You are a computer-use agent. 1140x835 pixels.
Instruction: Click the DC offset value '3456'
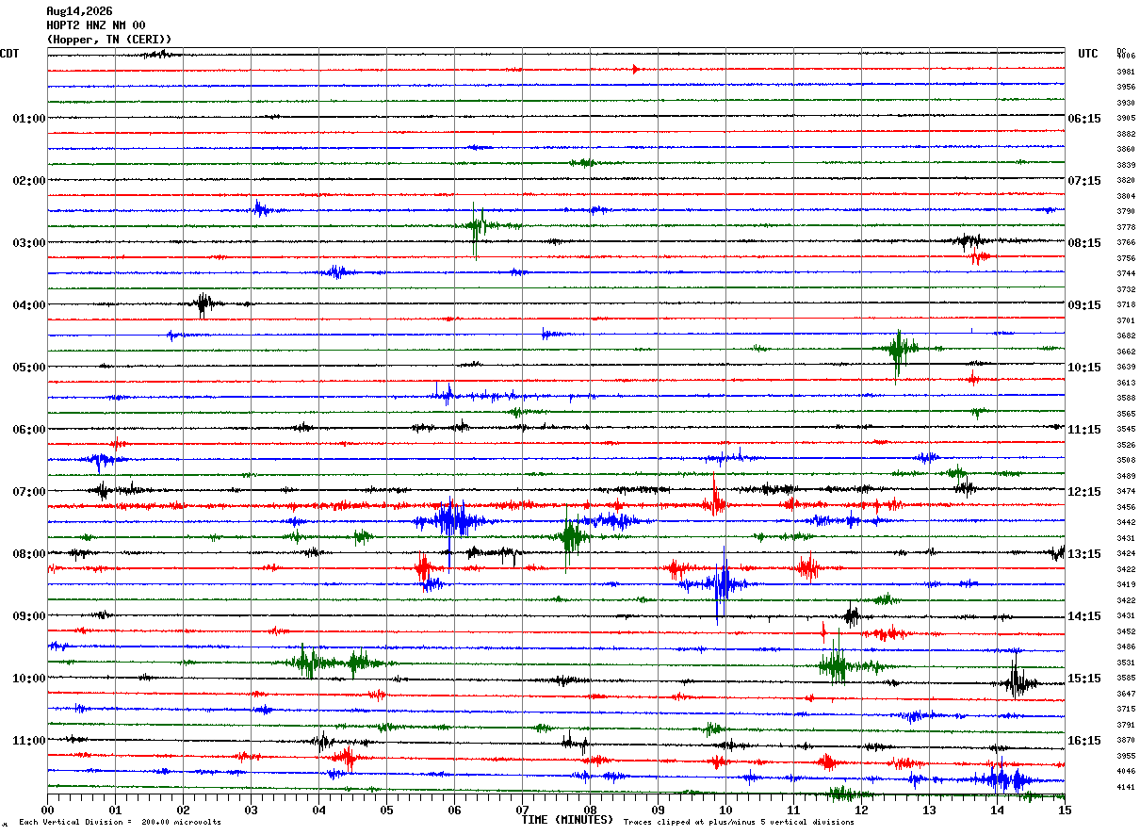[1126, 507]
